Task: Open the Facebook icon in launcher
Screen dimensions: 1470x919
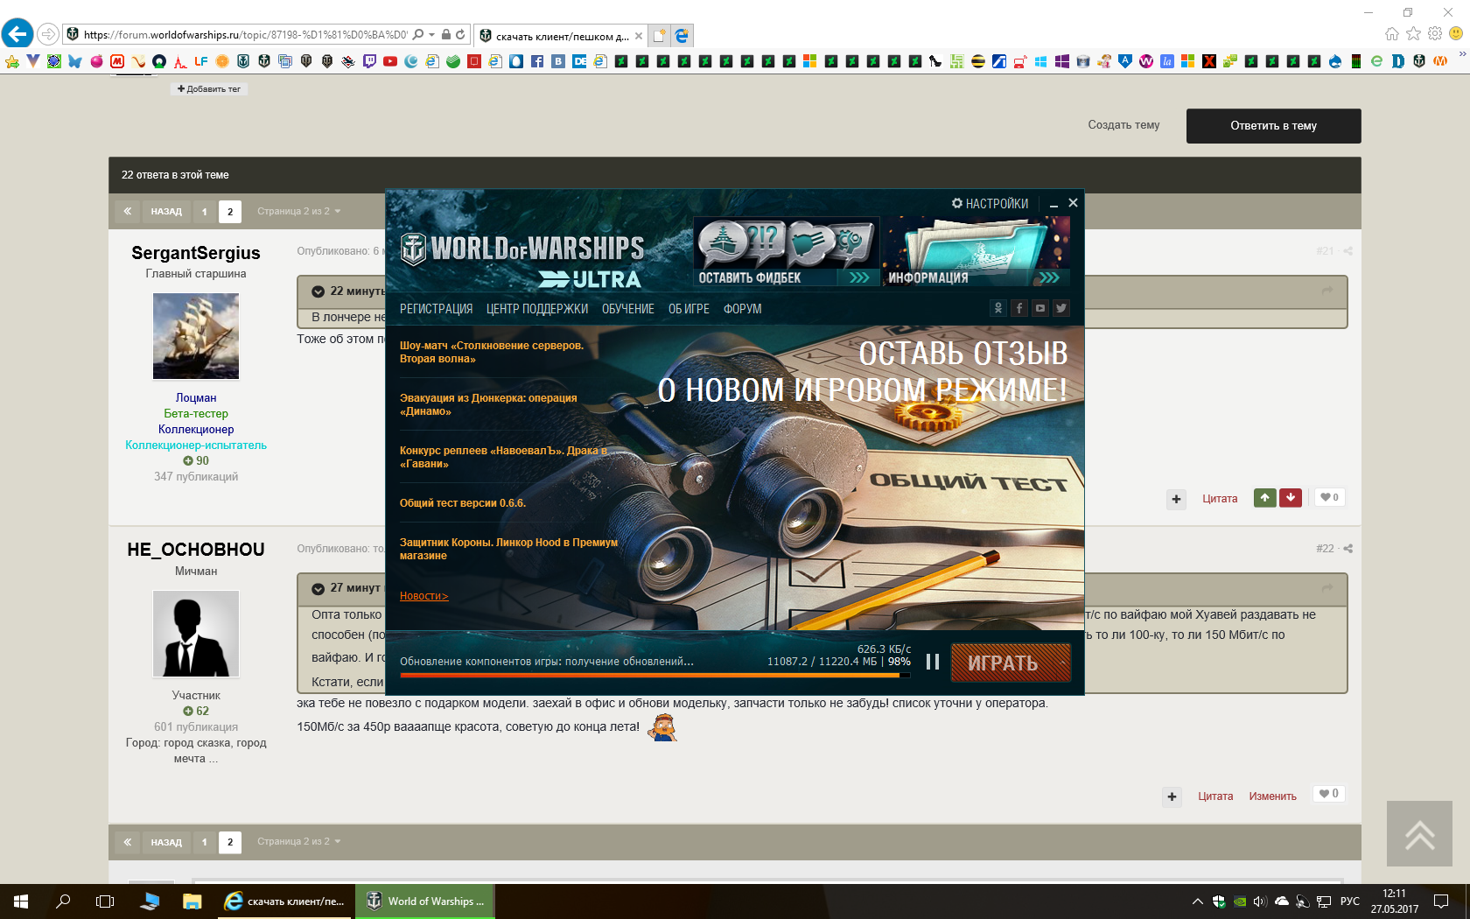Action: tap(1019, 308)
